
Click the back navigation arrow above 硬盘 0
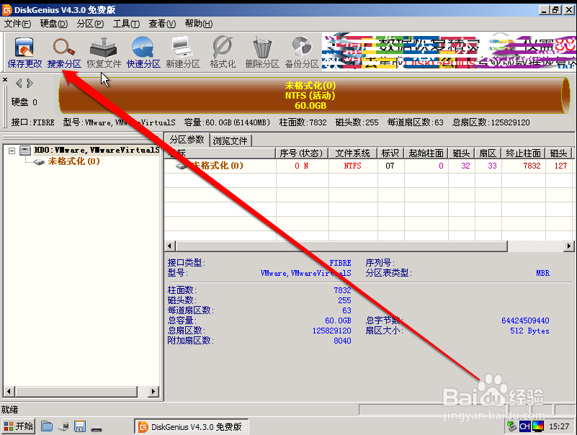click(18, 82)
